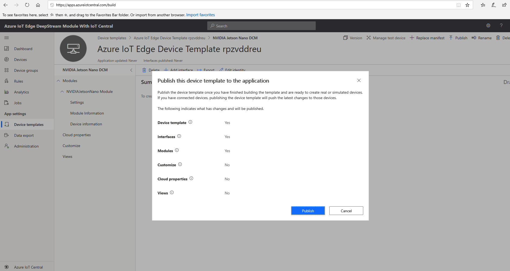
Task: Click info icon next to Customize
Action: [x=180, y=164]
